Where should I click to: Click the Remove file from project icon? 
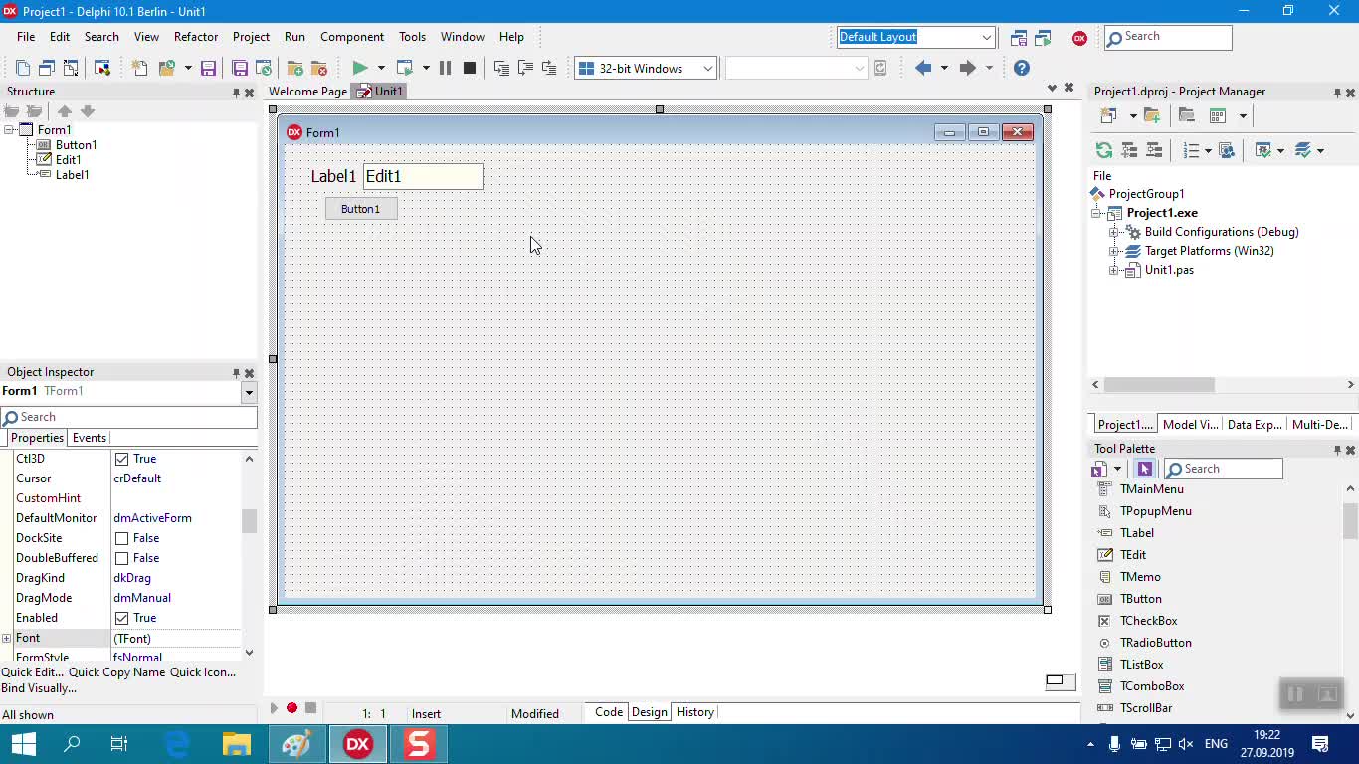(319, 68)
